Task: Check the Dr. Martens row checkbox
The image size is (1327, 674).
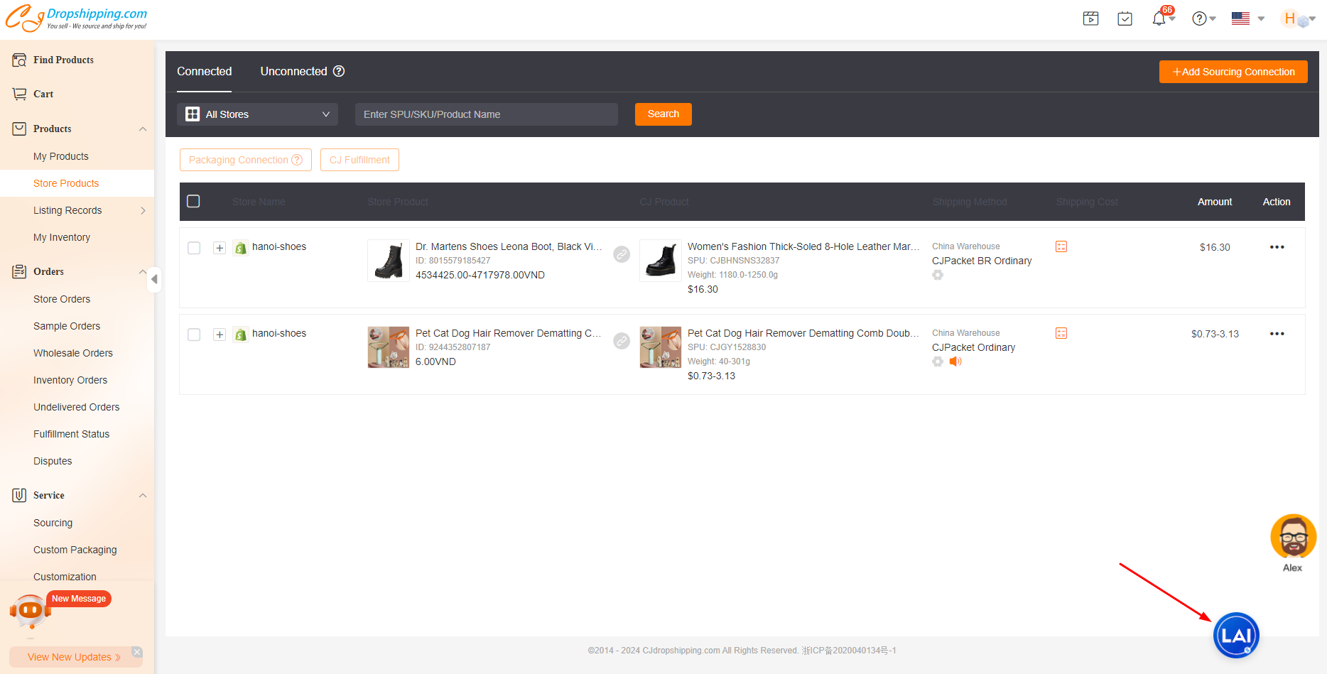Action: click(194, 248)
